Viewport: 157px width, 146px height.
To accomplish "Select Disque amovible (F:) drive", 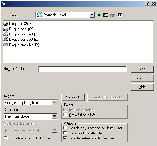I will (21, 45).
